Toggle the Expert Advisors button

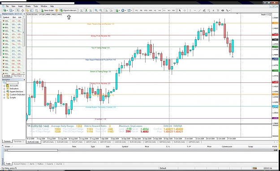coord(68,10)
